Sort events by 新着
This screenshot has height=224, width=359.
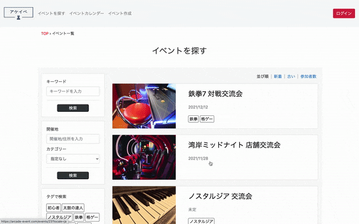pyautogui.click(x=278, y=76)
